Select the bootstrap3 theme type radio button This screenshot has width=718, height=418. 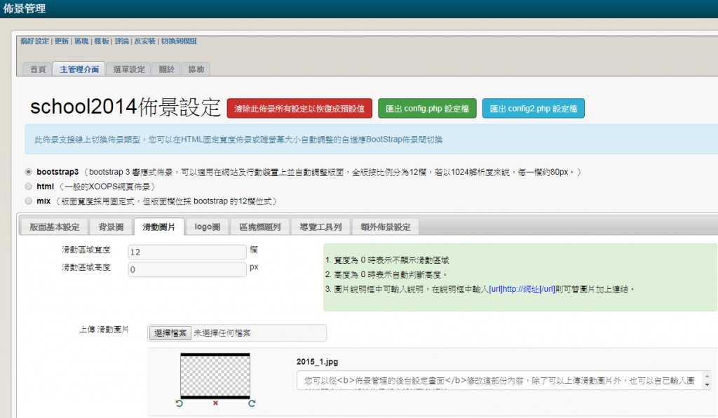[28, 171]
